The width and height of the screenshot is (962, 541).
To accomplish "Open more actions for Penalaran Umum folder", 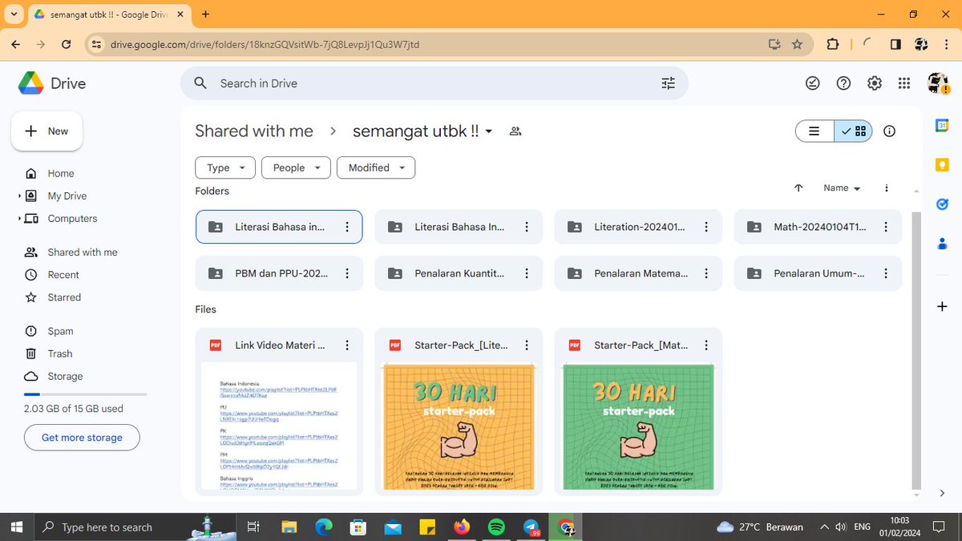I will click(886, 273).
